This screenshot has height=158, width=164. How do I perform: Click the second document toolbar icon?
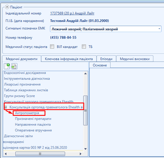click(x=14, y=66)
